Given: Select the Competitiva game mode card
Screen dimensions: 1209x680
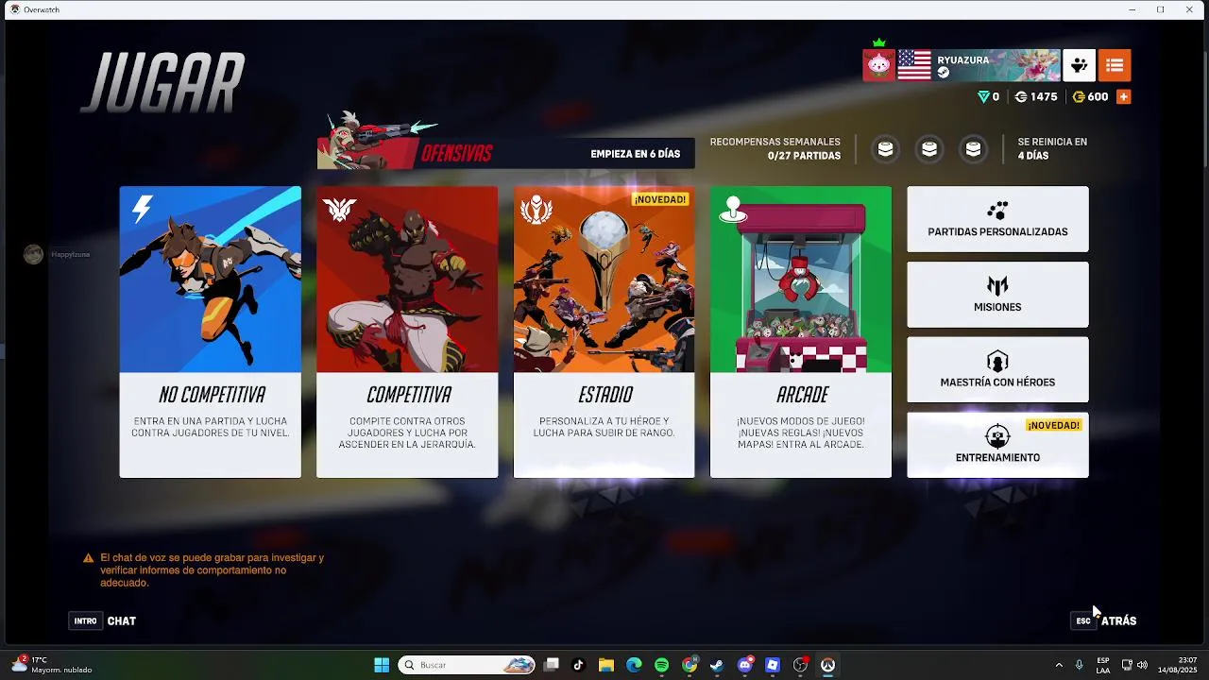Looking at the screenshot, I should click(407, 331).
